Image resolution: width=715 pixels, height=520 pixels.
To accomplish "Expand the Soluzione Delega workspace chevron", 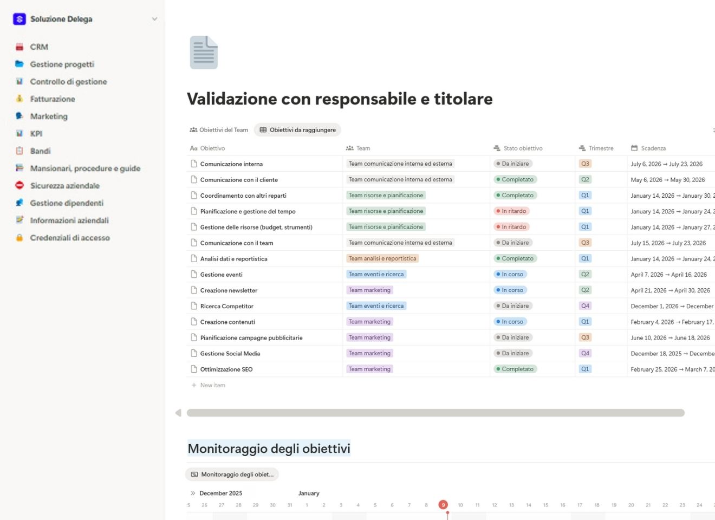I will 154,18.
